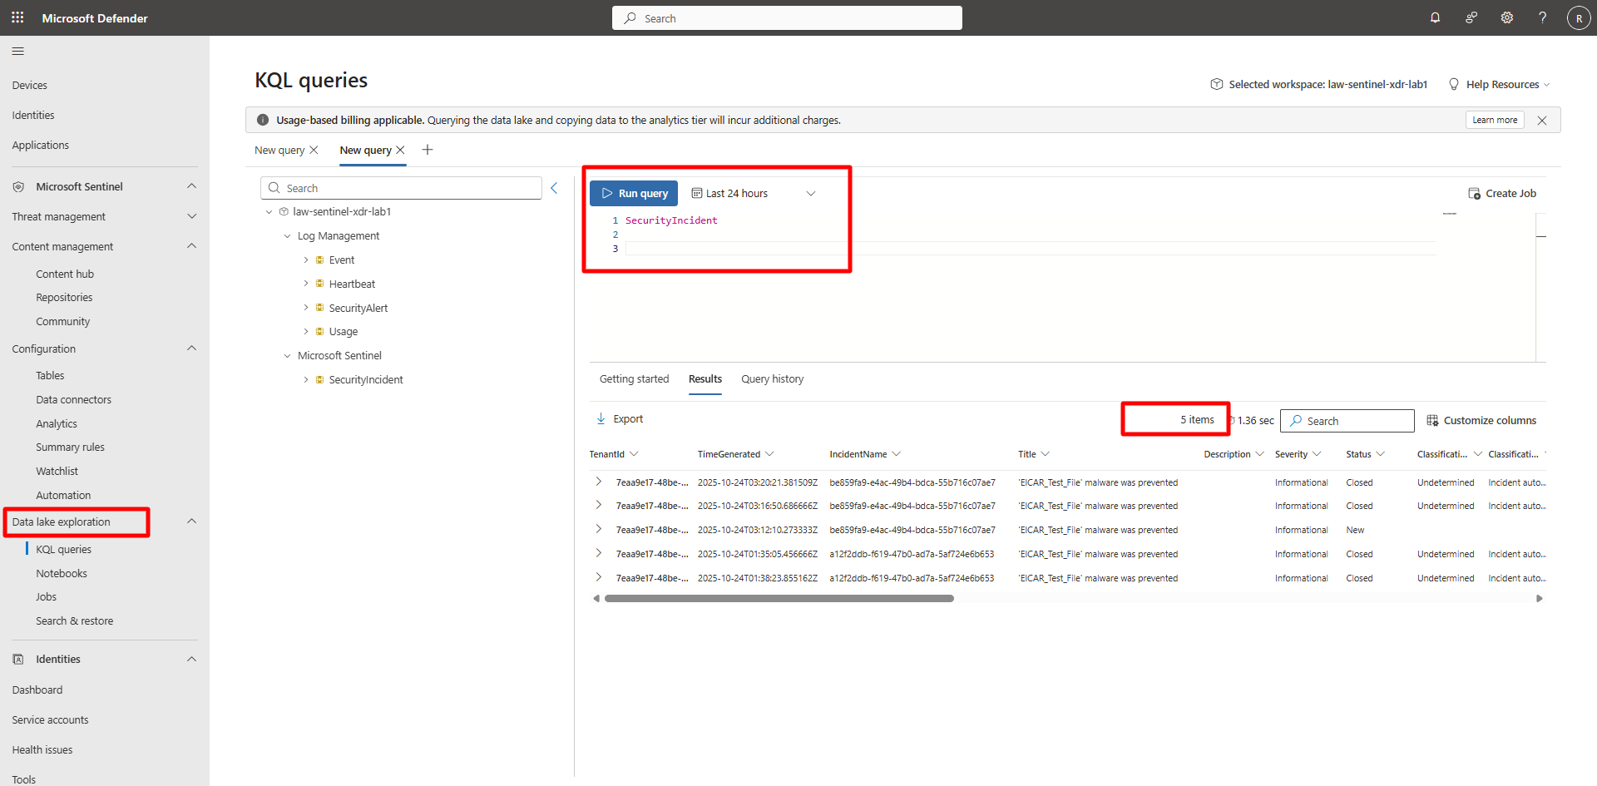Sort by the Status column header

tap(1358, 454)
